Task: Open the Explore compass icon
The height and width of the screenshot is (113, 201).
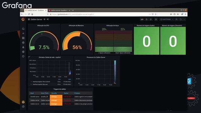Action: [x=23, y=43]
